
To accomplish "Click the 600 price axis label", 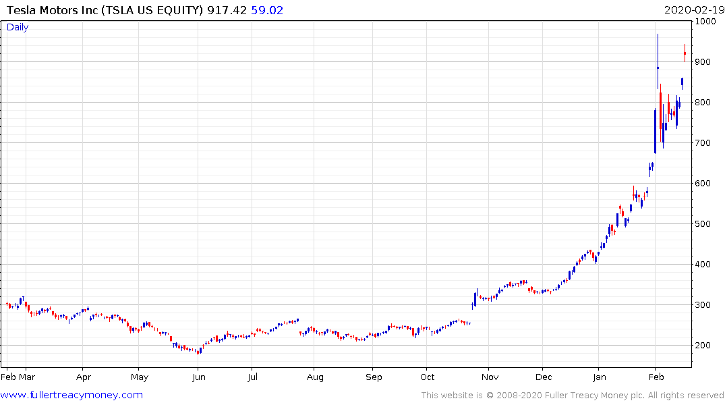I will pyautogui.click(x=703, y=184).
